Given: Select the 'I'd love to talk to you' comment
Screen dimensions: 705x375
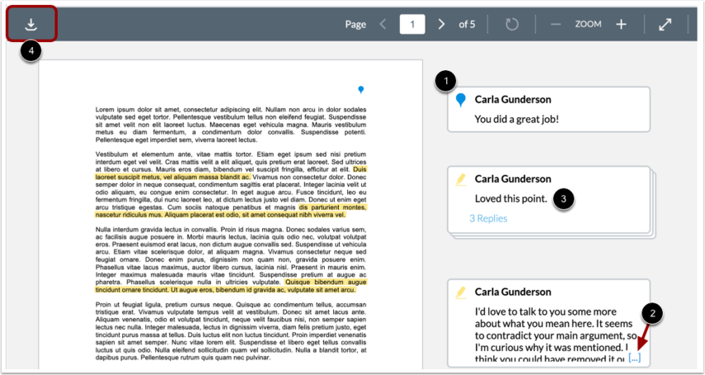Looking at the screenshot, I should pos(548,323).
